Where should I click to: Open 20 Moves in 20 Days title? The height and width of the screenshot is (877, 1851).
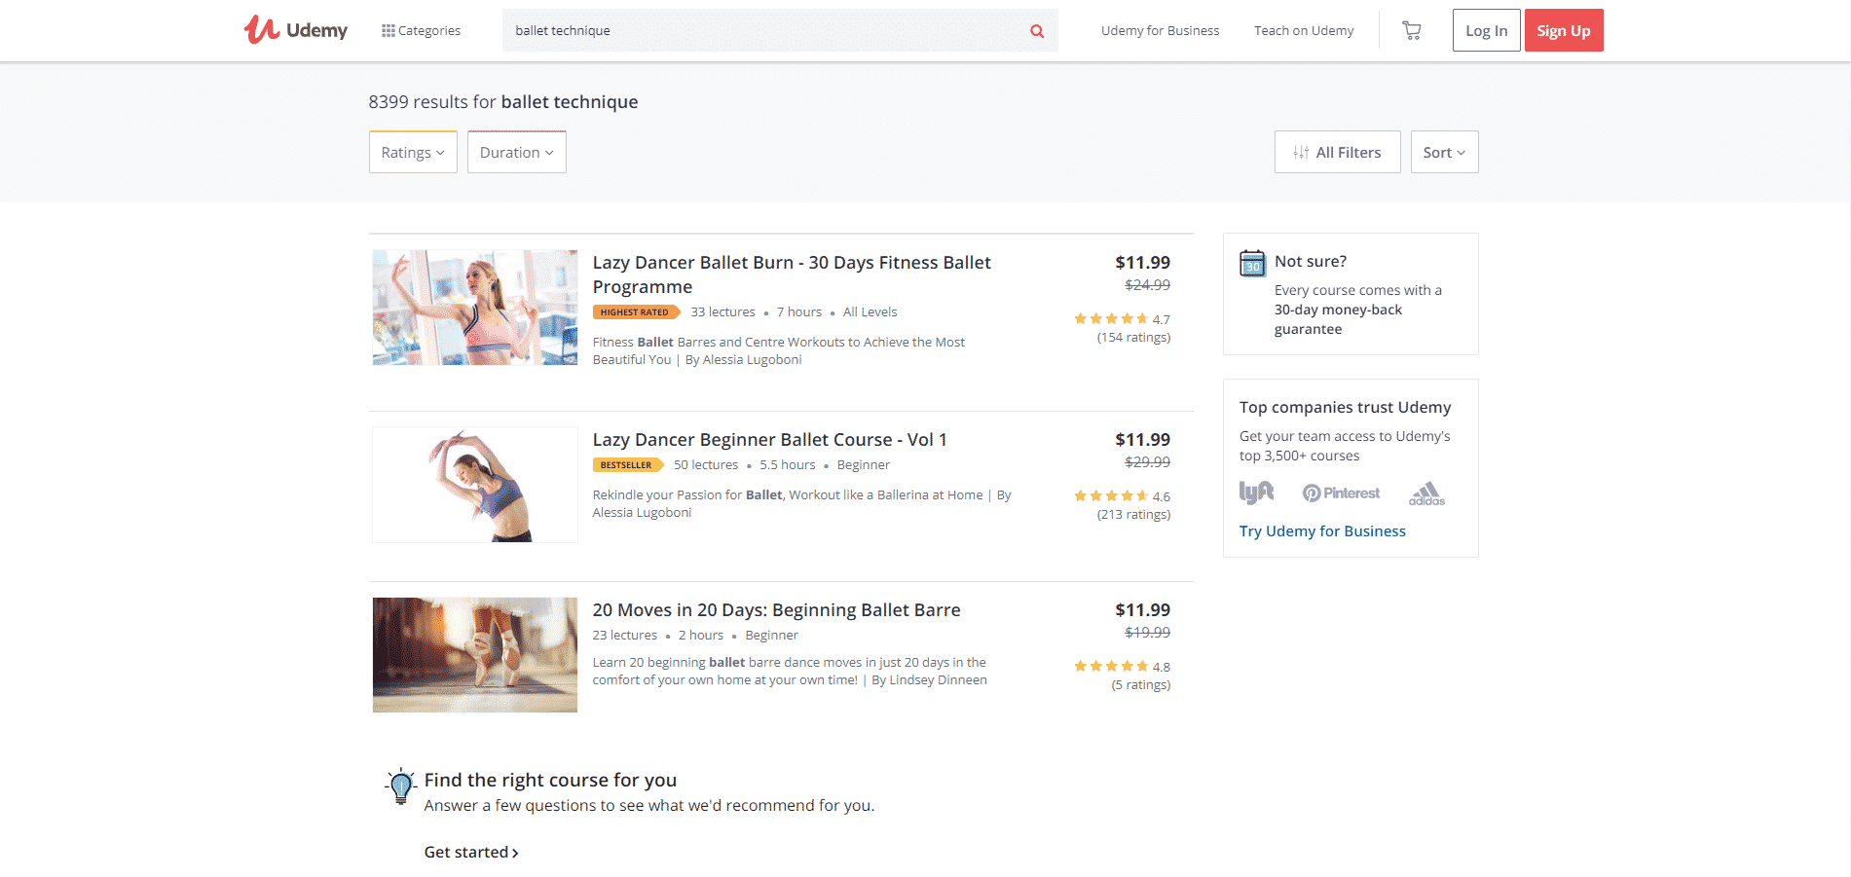coord(776,610)
